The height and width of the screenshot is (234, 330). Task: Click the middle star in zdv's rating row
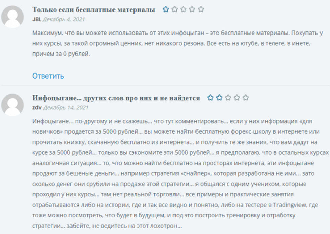(x=228, y=98)
